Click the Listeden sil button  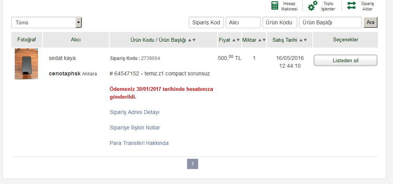point(345,61)
